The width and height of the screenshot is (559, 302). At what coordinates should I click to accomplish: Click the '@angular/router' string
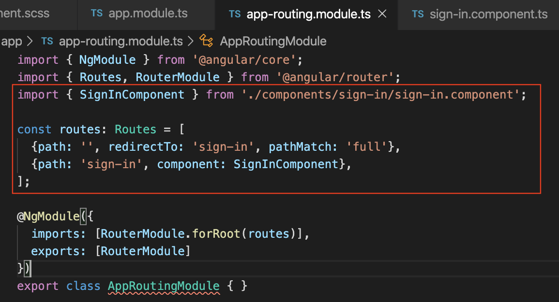click(335, 77)
